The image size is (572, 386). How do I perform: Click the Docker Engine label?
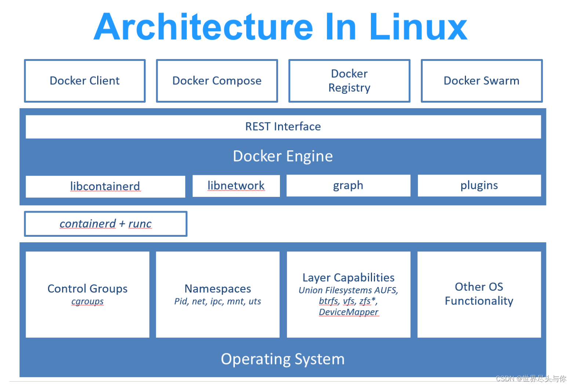283,156
